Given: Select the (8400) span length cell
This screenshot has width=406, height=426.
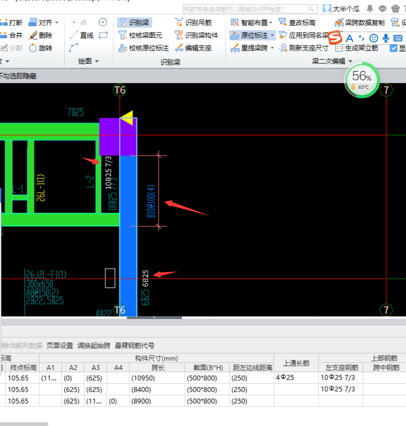Looking at the screenshot, I should coord(157,389).
